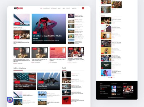Click social media icons row in footer
The height and width of the screenshot is (107, 144).
(x=104, y=93)
